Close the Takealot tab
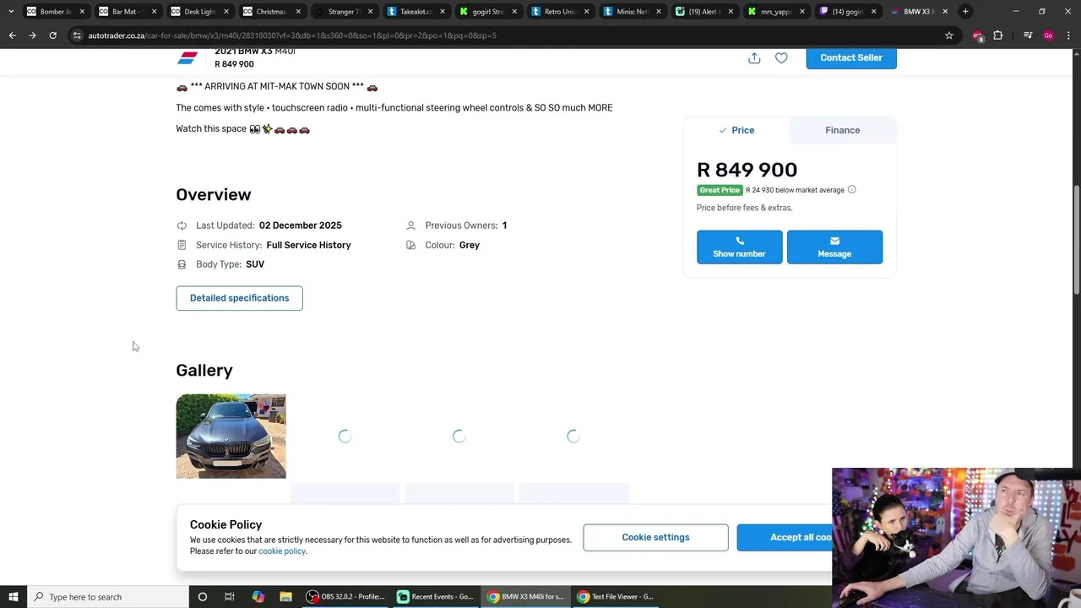This screenshot has width=1081, height=608. [442, 12]
